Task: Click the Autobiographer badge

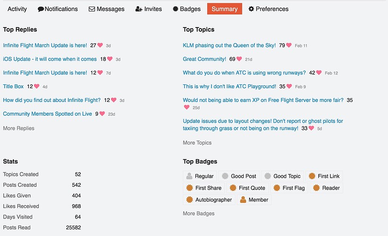Action: (x=209, y=200)
